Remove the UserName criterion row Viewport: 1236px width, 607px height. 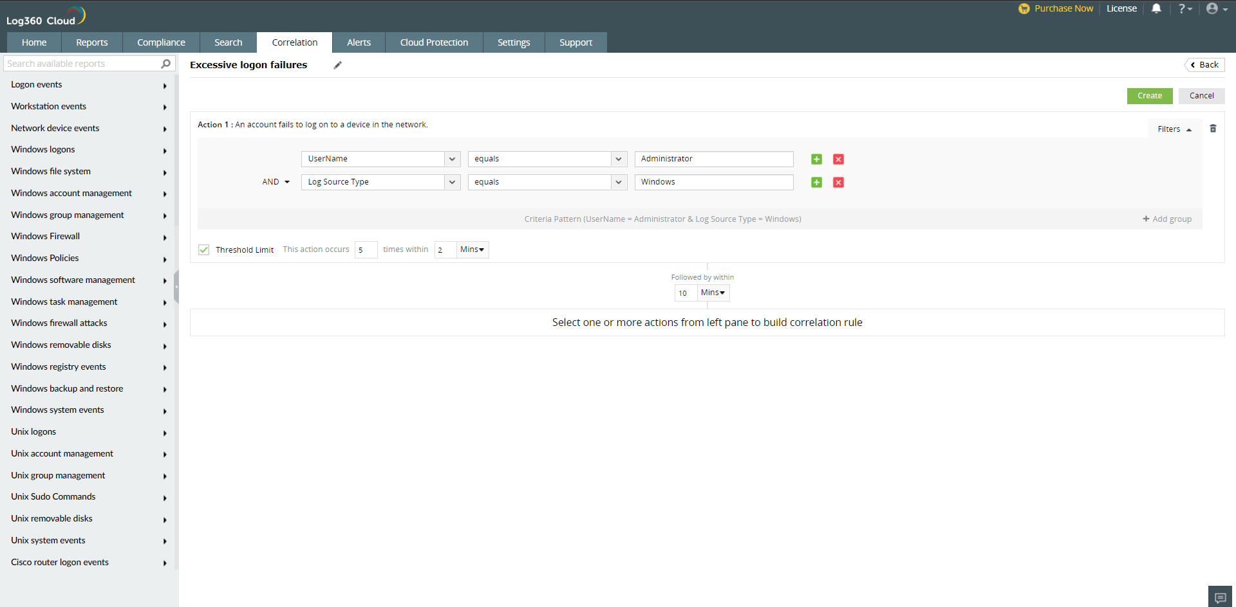838,159
